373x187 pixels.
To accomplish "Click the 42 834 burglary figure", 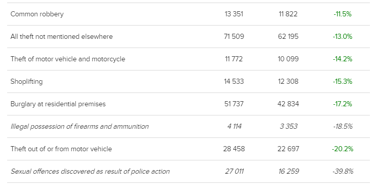I will coord(288,104).
